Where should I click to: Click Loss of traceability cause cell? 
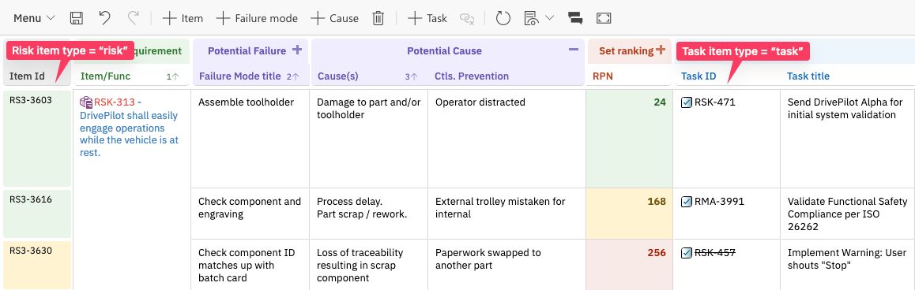click(x=369, y=266)
